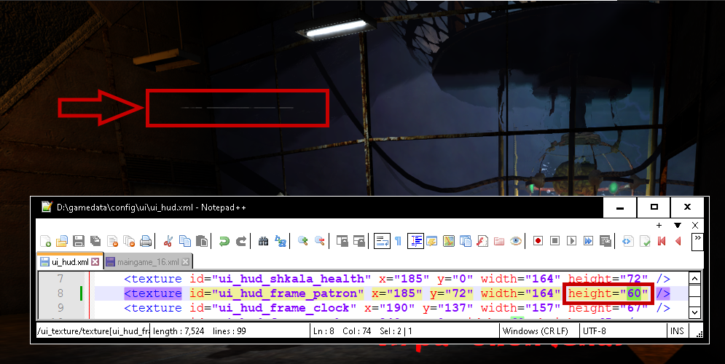Click line number 8 in the margin
Screen dimensions: 725x364
coord(60,293)
